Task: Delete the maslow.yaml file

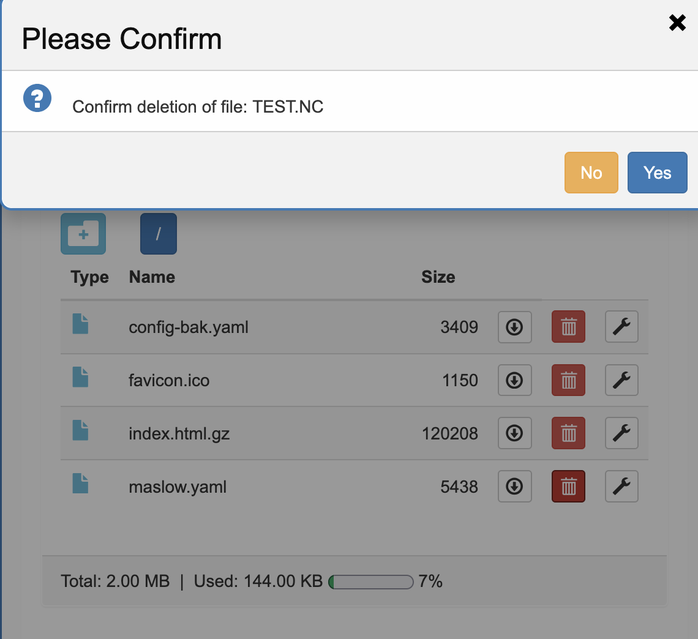Action: tap(568, 487)
